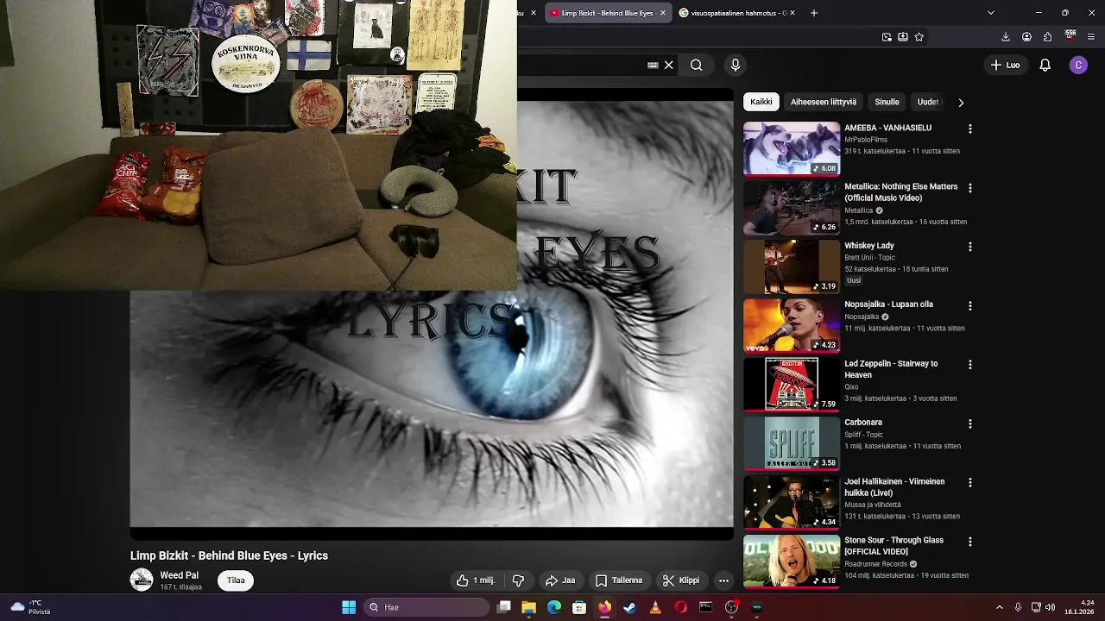Open the Weed Pal channel name link
Image resolution: width=1105 pixels, height=621 pixels.
(x=179, y=575)
